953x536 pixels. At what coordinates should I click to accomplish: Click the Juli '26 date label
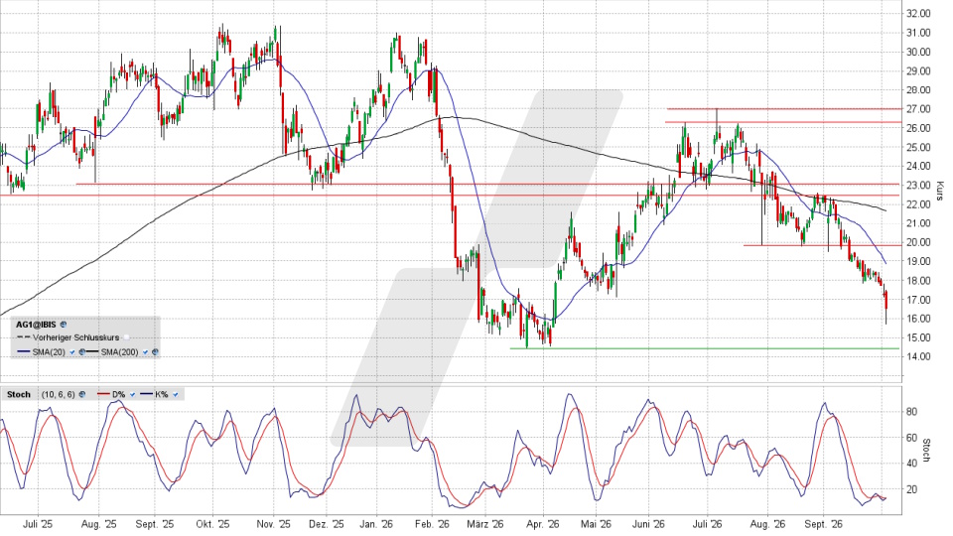pyautogui.click(x=708, y=524)
